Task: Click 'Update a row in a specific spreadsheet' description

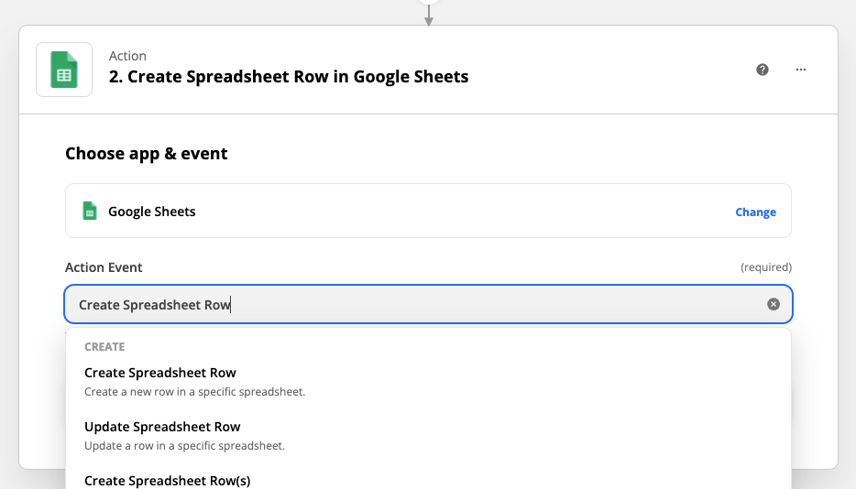Action: coord(184,446)
